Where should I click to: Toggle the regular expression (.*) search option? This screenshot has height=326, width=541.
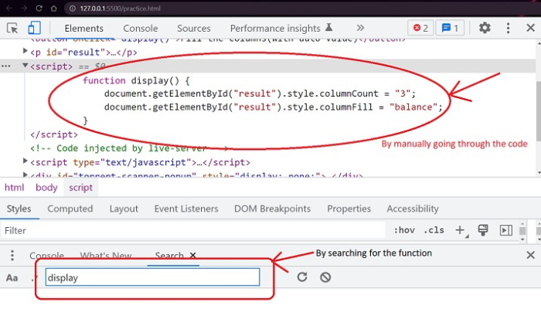pyautogui.click(x=34, y=277)
